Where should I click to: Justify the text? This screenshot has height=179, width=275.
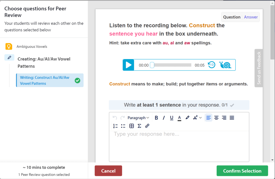[232, 118]
